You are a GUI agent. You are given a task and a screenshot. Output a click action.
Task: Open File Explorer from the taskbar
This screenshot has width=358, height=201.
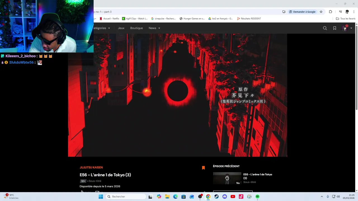tap(167, 197)
